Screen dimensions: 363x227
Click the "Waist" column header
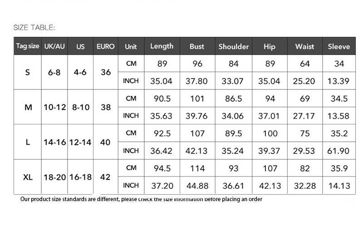tap(304, 46)
